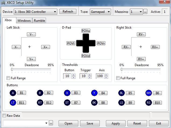Click the BK back button icon
171x128 pixels.
tap(94, 103)
